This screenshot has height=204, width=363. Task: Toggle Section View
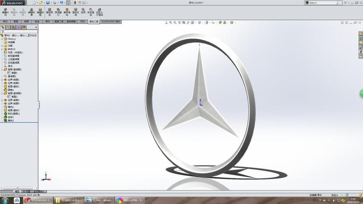pos(184,22)
